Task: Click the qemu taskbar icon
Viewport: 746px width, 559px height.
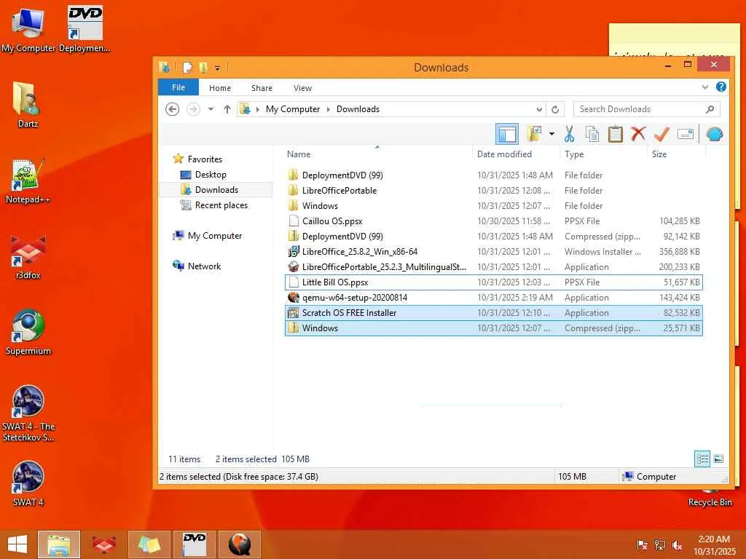Action: (x=239, y=544)
